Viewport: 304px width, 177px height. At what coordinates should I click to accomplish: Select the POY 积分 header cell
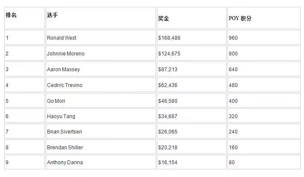[264, 18]
